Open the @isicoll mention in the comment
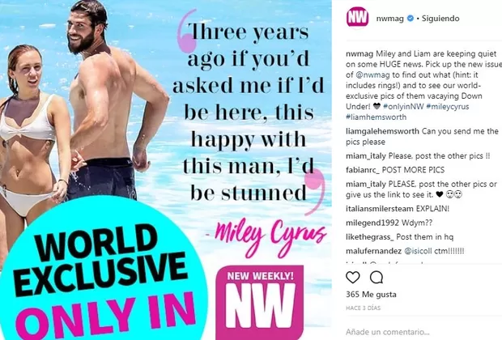The image size is (502, 340). pyautogui.click(x=418, y=251)
